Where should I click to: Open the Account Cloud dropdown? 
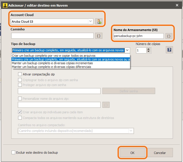90,21
